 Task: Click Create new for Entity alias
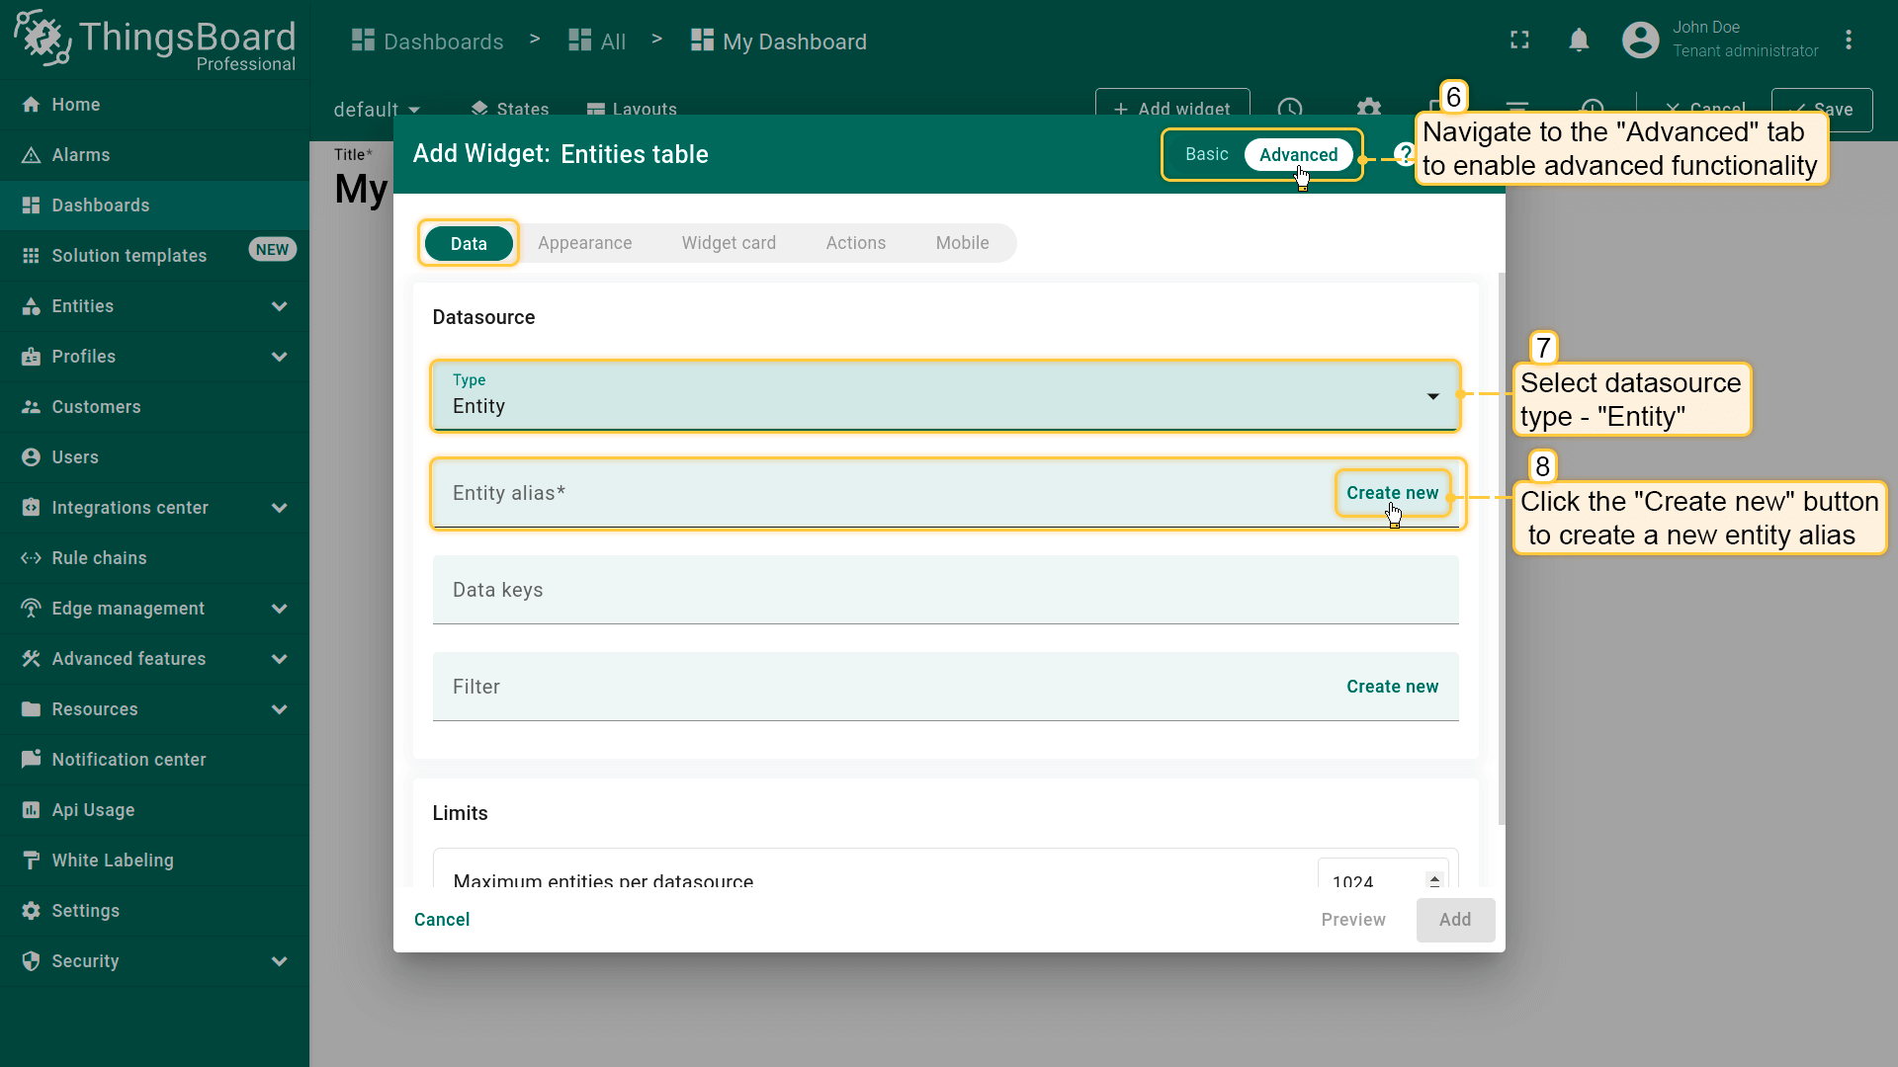(x=1391, y=493)
